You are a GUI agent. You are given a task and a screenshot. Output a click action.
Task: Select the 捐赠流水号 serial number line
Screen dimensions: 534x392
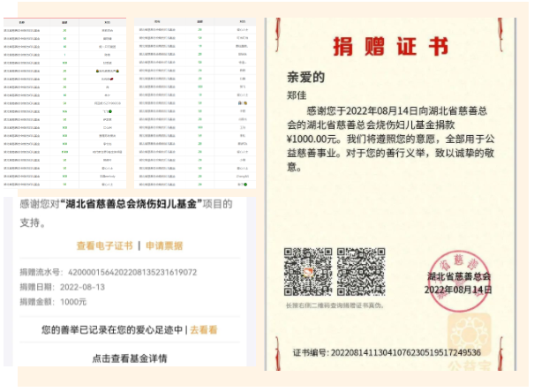109,272
